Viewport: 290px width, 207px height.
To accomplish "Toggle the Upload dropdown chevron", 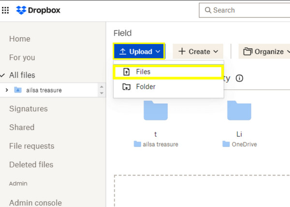I will pos(158,52).
